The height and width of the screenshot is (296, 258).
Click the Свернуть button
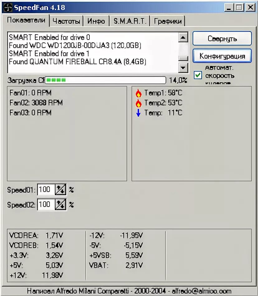point(222,39)
